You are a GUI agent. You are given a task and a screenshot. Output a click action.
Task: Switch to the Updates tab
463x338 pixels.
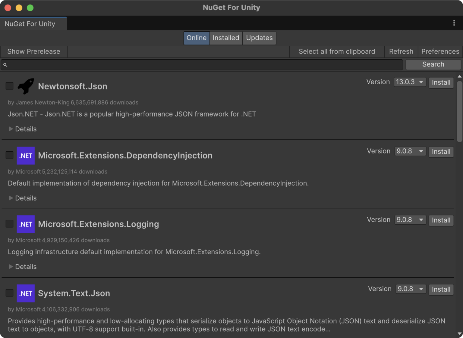pyautogui.click(x=259, y=38)
